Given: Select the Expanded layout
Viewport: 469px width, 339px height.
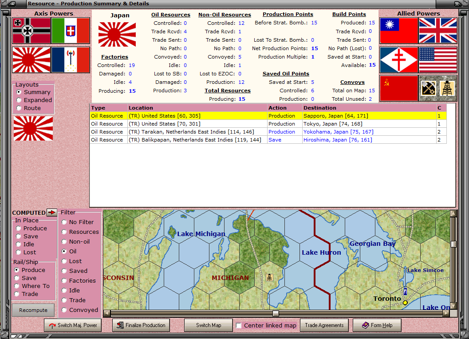Looking at the screenshot, I should [34, 100].
